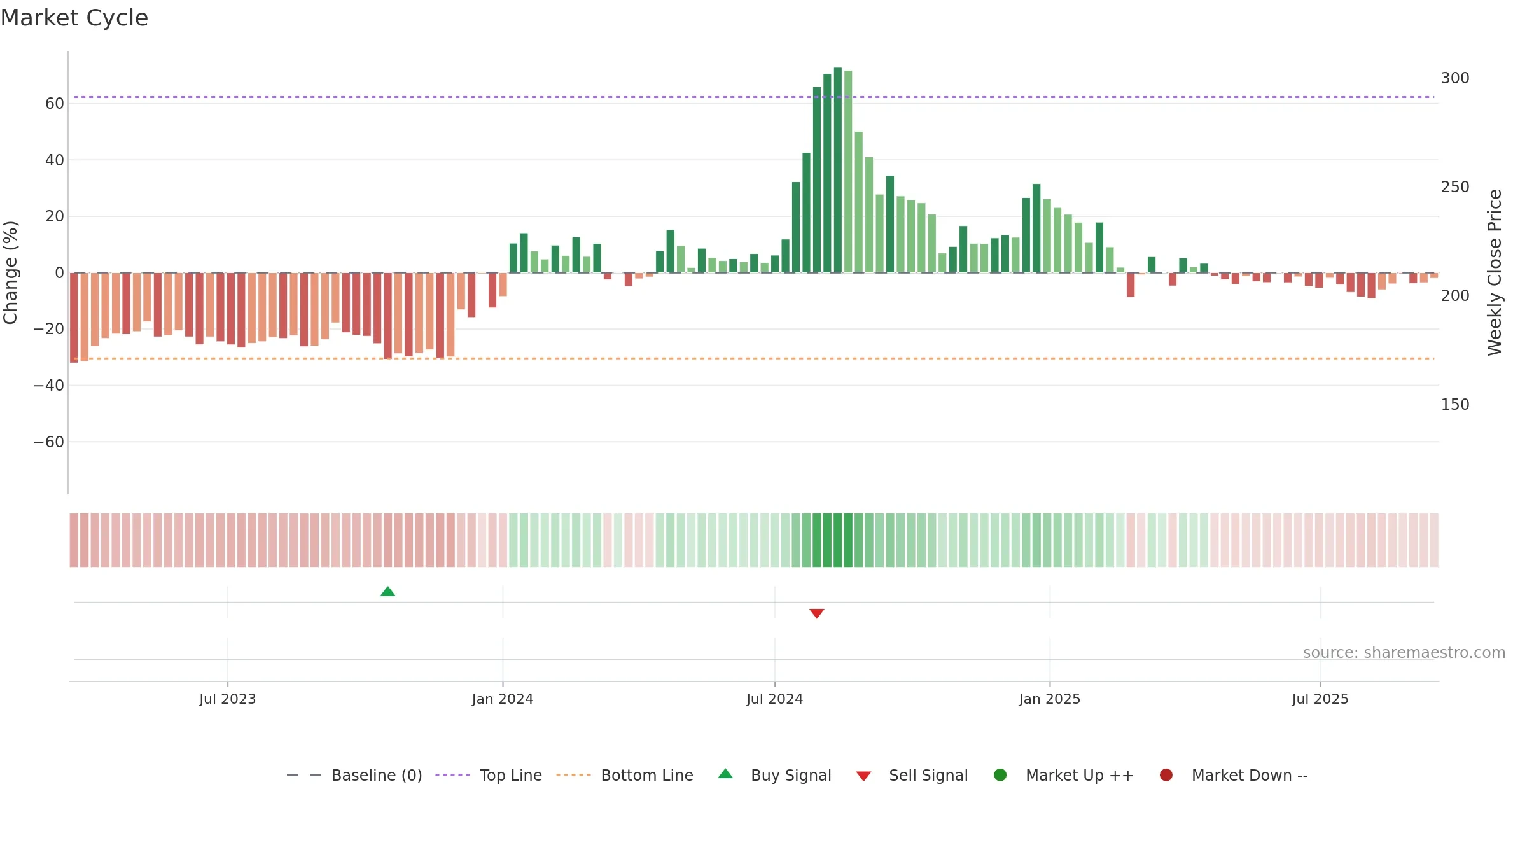This screenshot has width=1527, height=859.
Task: Click the 150 tick on the price axis
Action: coord(1455,405)
